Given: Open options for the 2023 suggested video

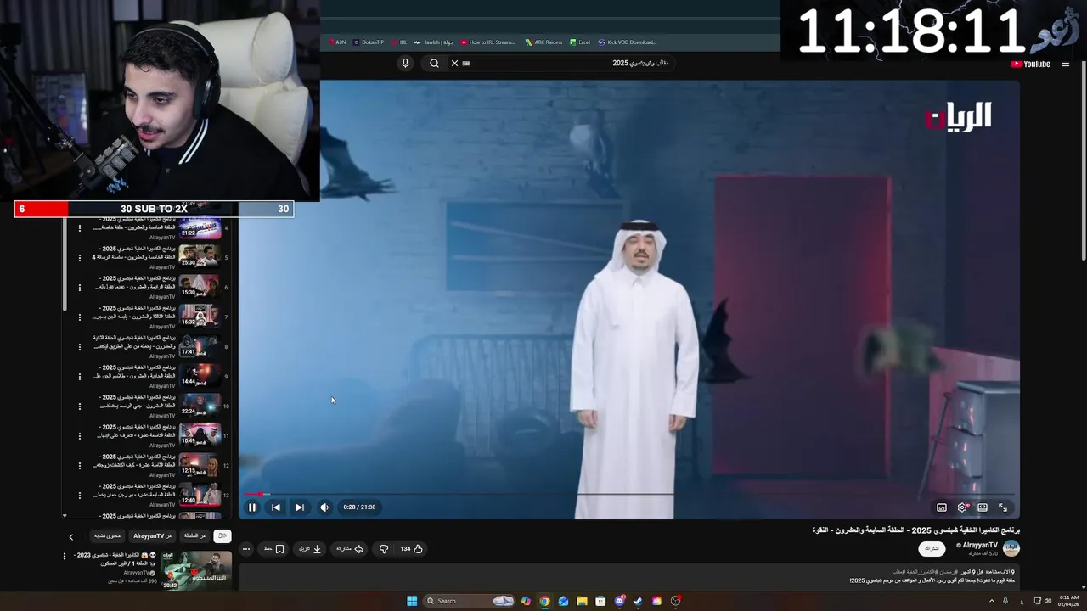Looking at the screenshot, I should tap(65, 557).
